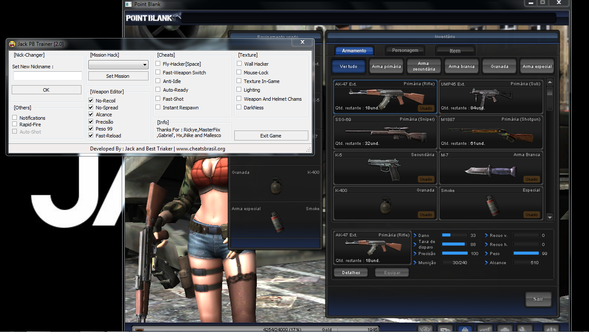Click the Peso stat bar

coord(526,253)
